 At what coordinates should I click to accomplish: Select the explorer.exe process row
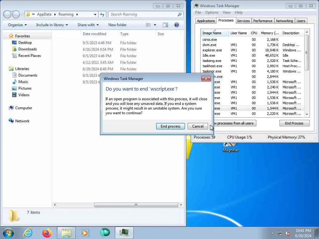click(252, 50)
